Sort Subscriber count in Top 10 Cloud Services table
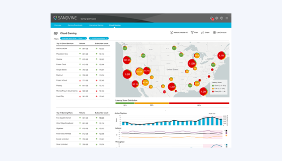Viewport: 282px width, 161px height. [102, 43]
